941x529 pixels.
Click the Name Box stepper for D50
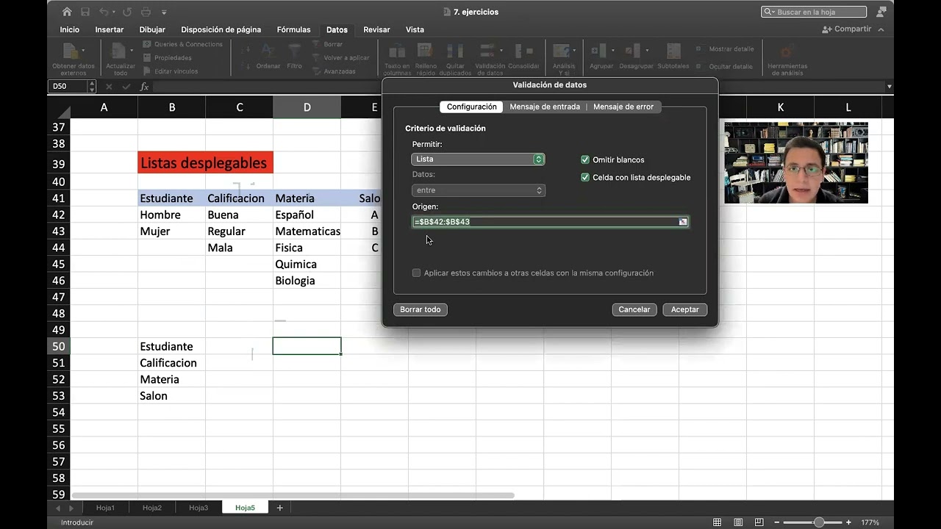(x=92, y=87)
